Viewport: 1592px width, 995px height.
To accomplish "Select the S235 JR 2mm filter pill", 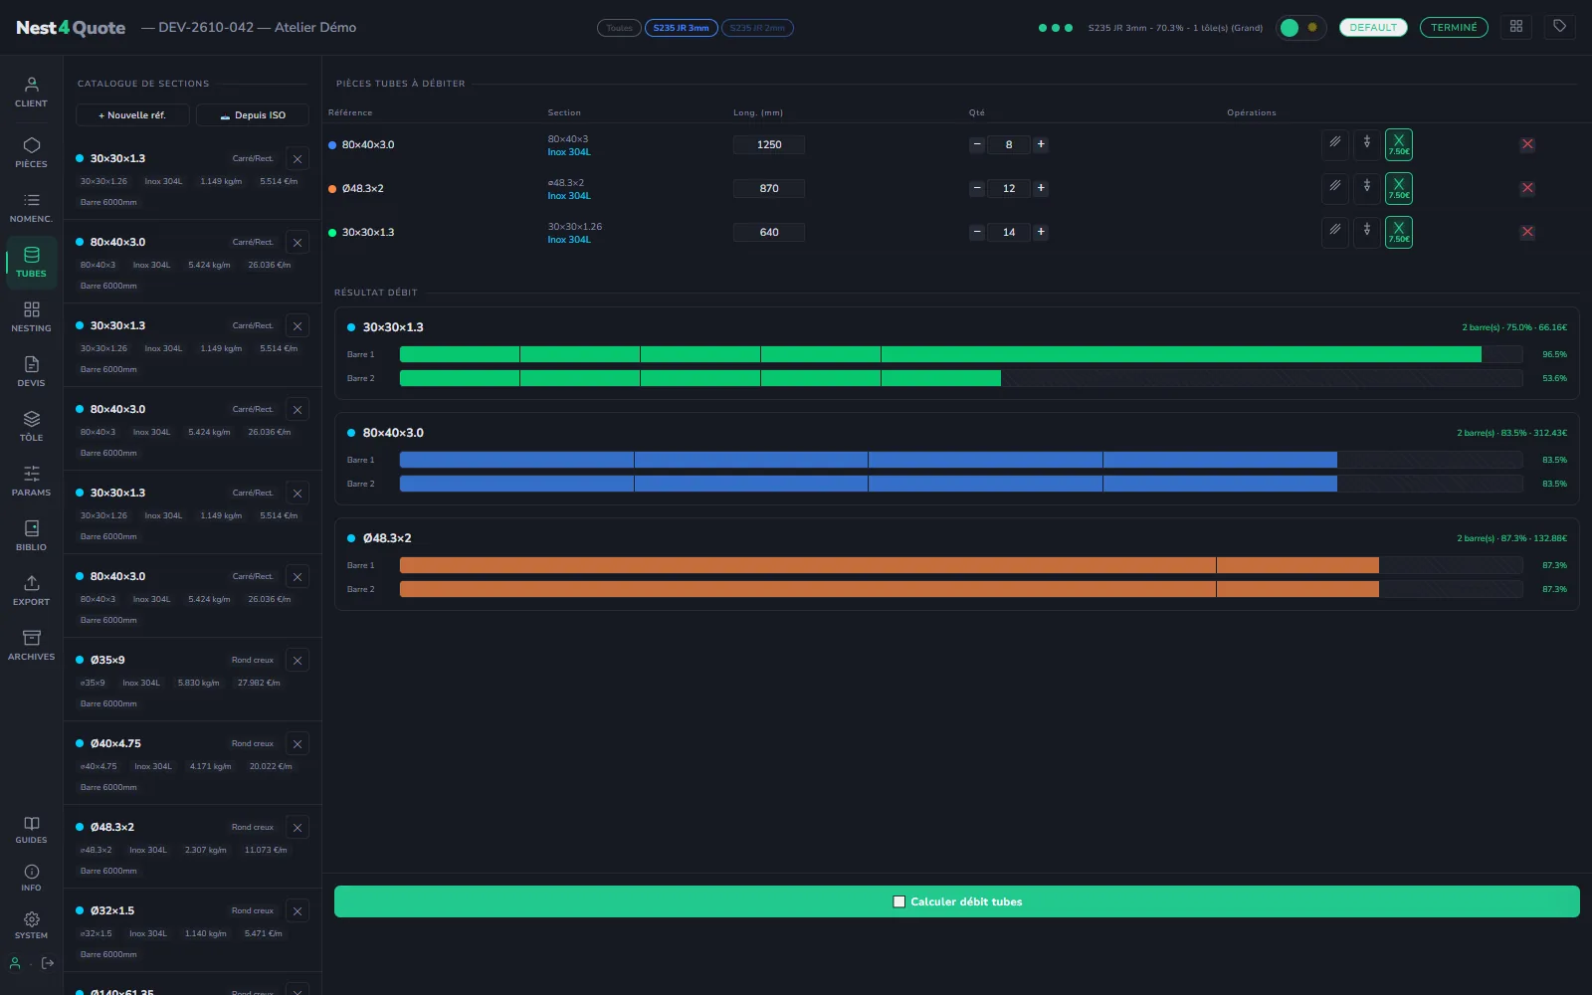I will [757, 28].
